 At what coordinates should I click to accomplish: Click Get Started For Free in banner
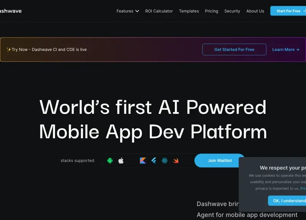point(234,50)
